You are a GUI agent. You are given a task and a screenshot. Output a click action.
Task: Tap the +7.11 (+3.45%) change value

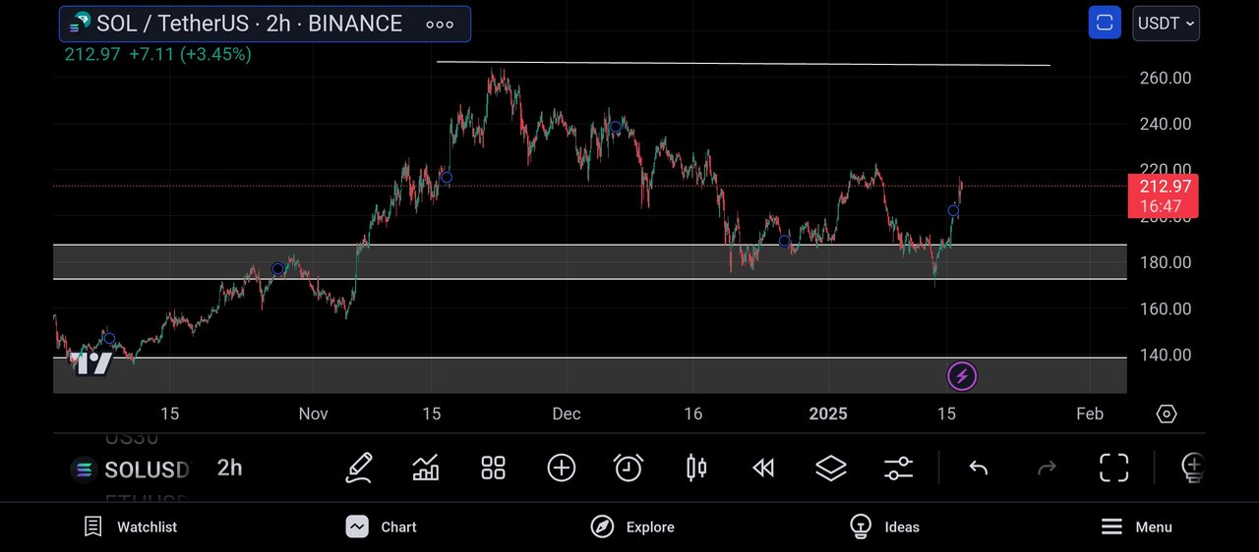pyautogui.click(x=190, y=54)
